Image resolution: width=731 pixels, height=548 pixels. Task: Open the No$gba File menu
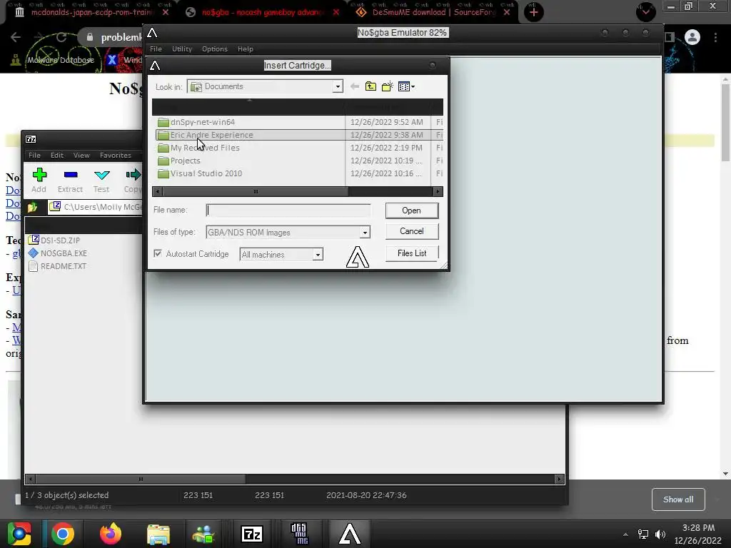156,49
